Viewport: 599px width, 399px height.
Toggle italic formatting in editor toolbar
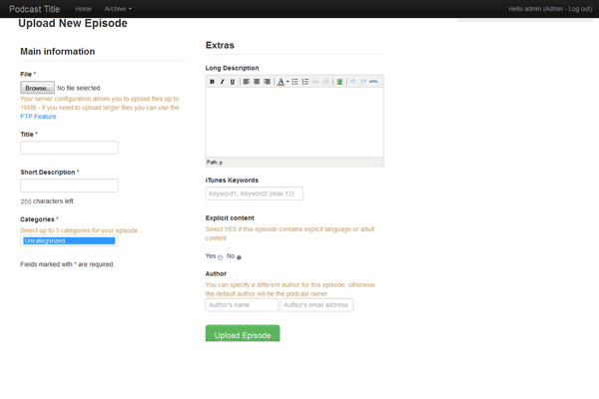[x=222, y=81]
